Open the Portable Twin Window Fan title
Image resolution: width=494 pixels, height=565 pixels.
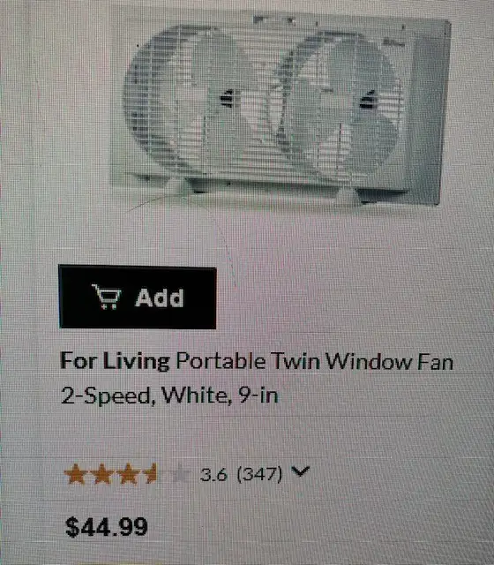pyautogui.click(x=314, y=361)
